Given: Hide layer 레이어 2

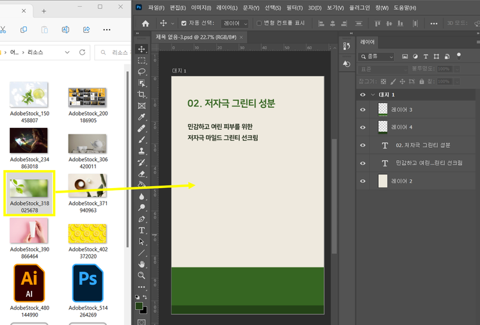Looking at the screenshot, I should [x=363, y=181].
